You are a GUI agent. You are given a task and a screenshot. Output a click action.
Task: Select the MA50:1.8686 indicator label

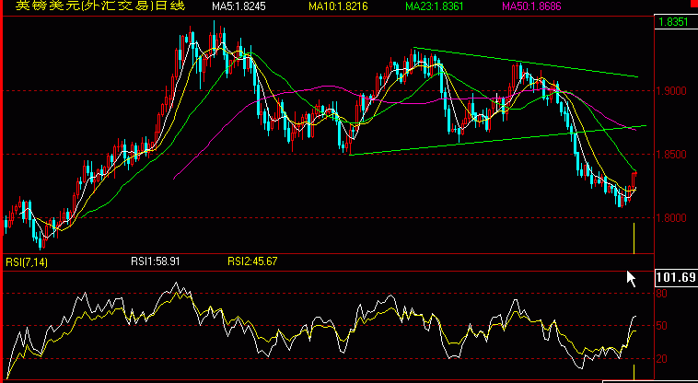pyautogui.click(x=531, y=6)
